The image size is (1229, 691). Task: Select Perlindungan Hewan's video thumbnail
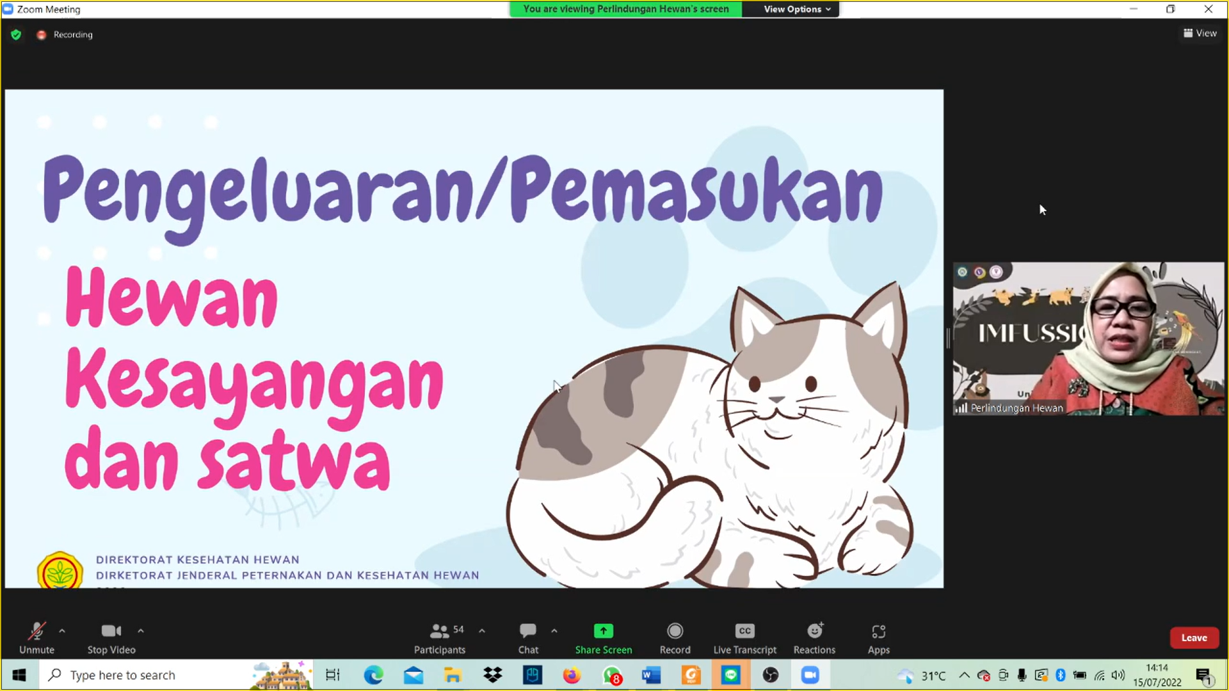click(1088, 338)
